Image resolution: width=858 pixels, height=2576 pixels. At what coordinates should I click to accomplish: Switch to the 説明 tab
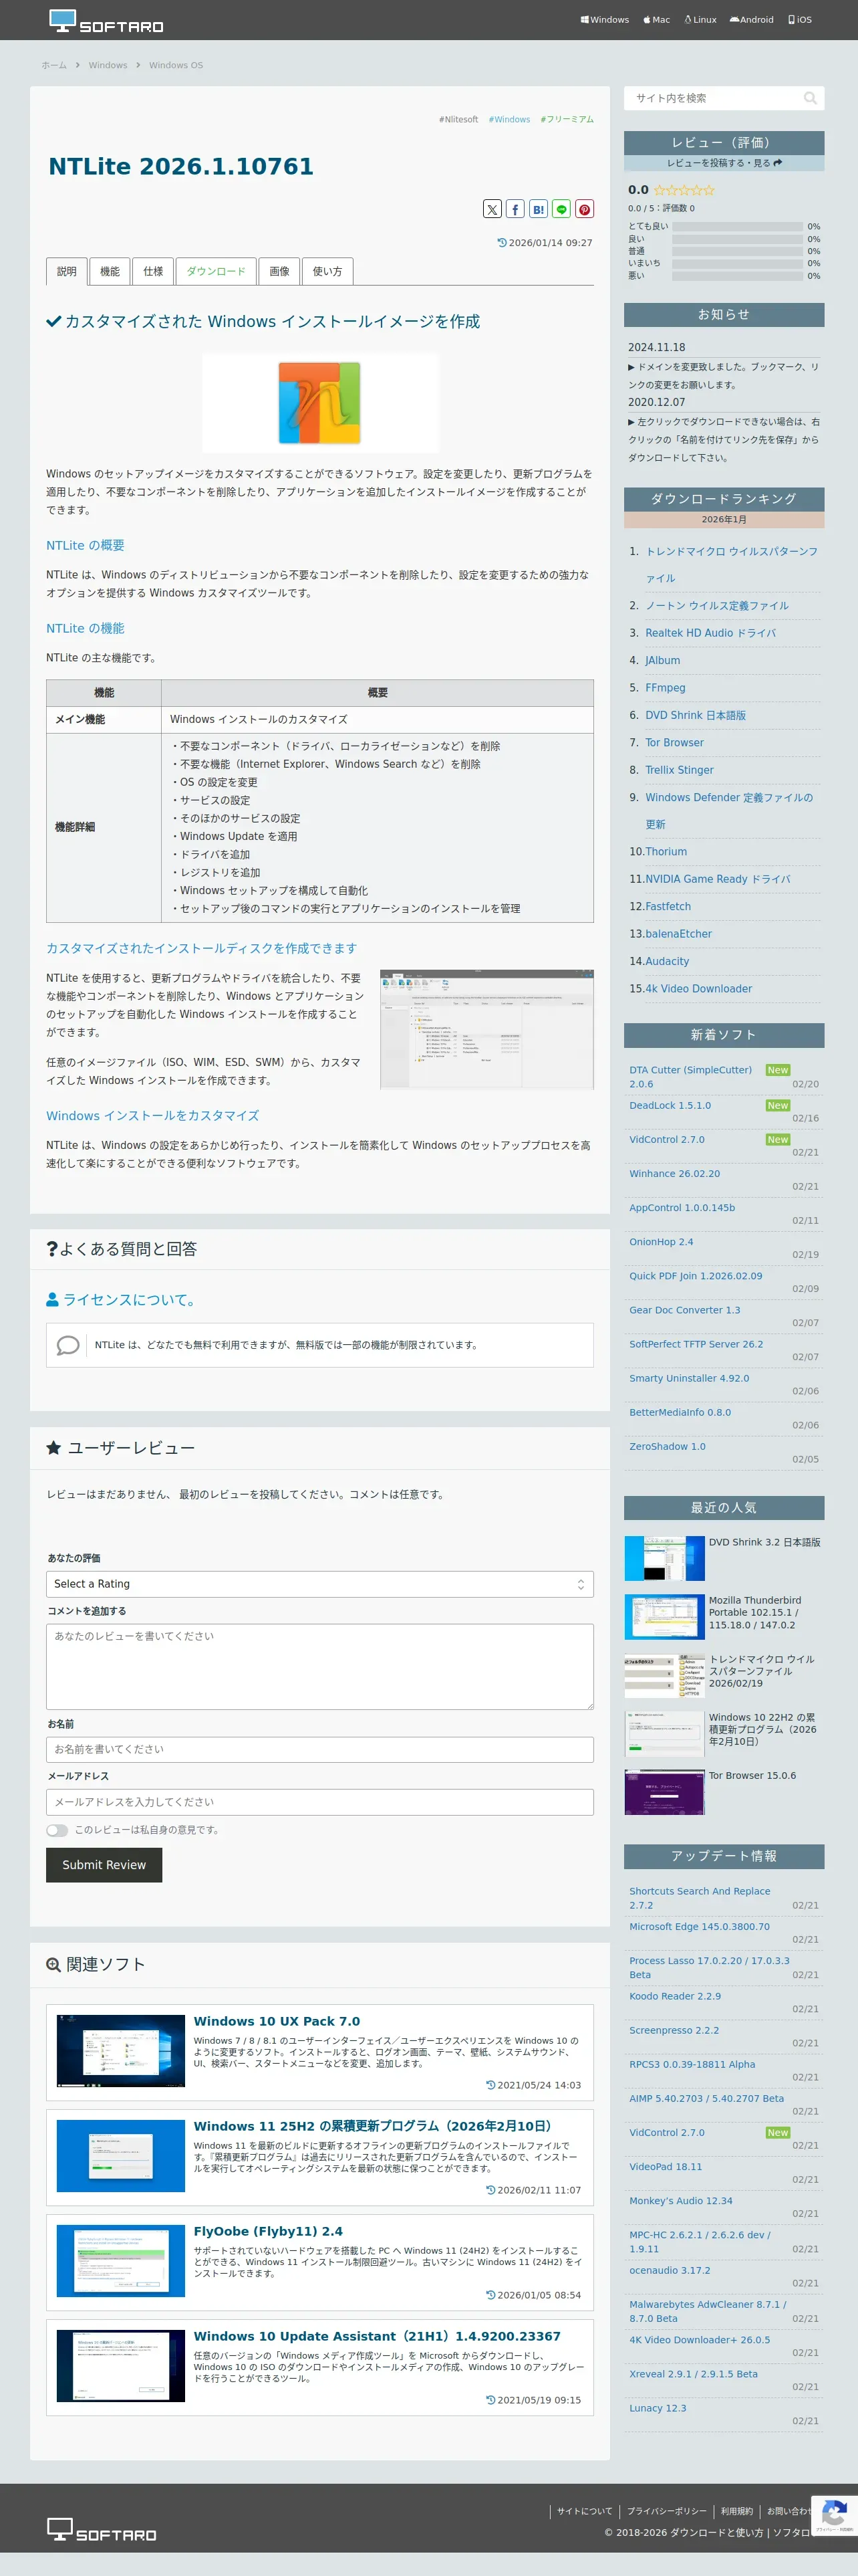click(x=67, y=271)
